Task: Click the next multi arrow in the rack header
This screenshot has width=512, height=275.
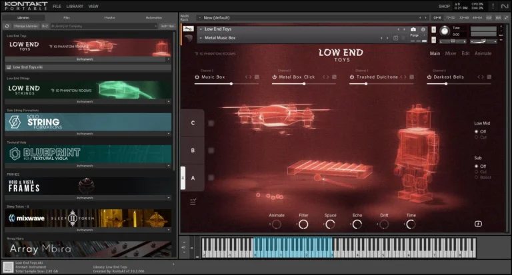Action: click(425, 17)
